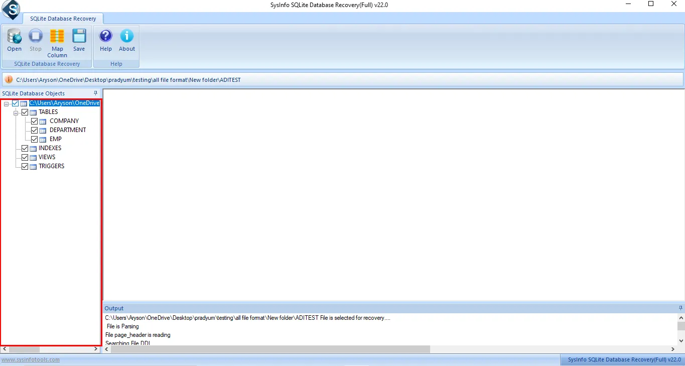Select the COMPANY table label
The width and height of the screenshot is (685, 366).
coord(64,121)
